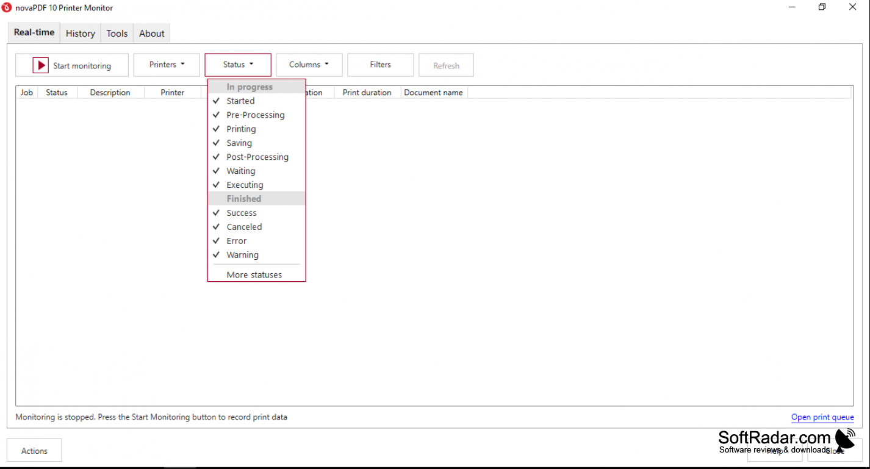Restore down the window

[822, 7]
